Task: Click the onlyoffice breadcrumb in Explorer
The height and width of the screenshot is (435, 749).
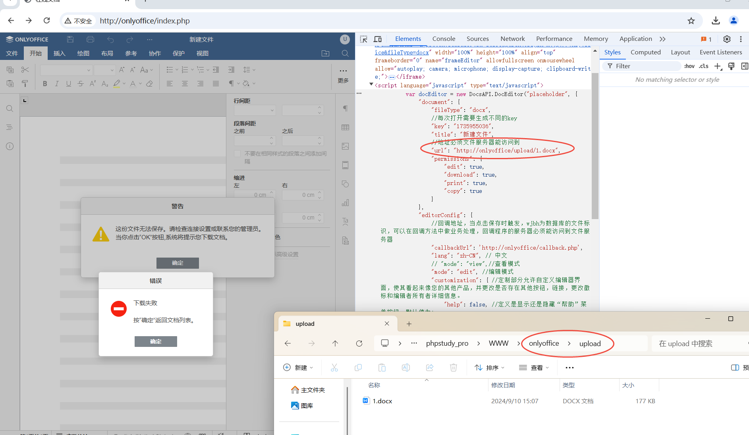Action: coord(544,343)
